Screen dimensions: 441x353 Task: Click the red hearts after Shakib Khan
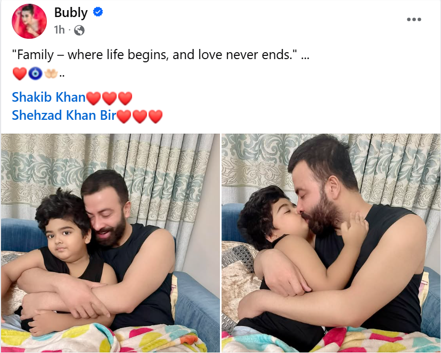point(109,98)
